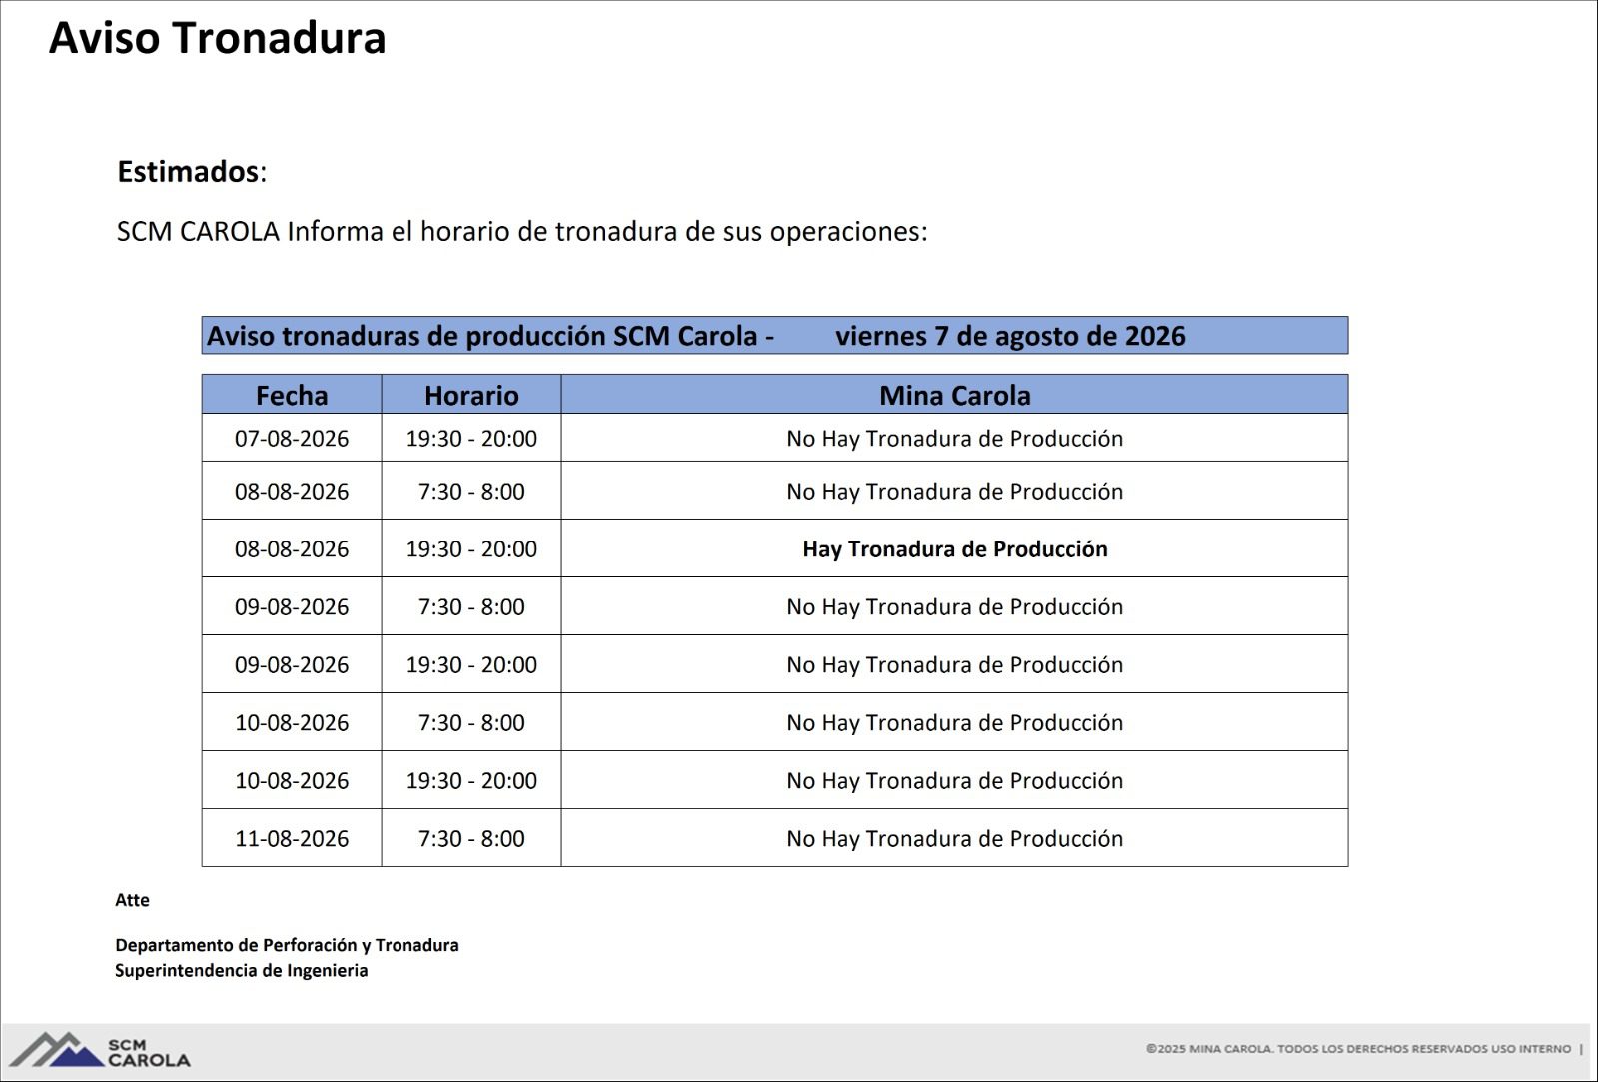The width and height of the screenshot is (1598, 1082).
Task: Click the banner date 'viernes 7 de agosto de 2026'
Action: (1010, 336)
